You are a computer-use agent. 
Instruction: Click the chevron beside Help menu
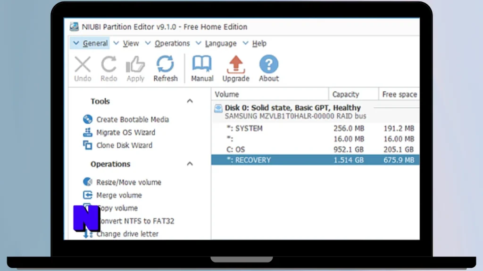click(245, 43)
